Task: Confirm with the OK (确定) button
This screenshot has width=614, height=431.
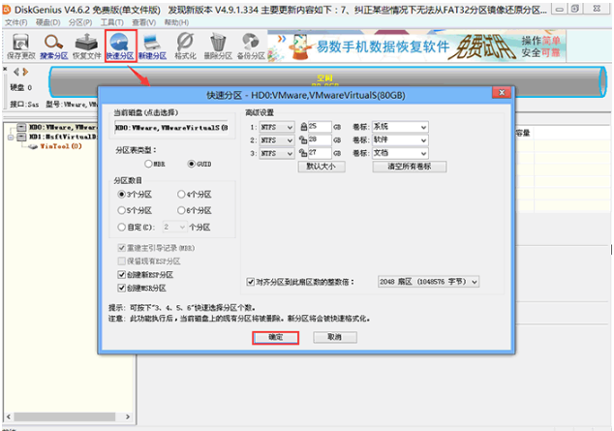Action: pyautogui.click(x=276, y=337)
